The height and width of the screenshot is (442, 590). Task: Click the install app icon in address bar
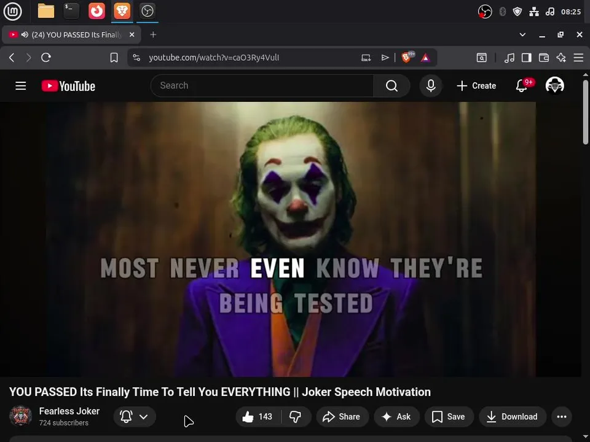[x=366, y=58]
